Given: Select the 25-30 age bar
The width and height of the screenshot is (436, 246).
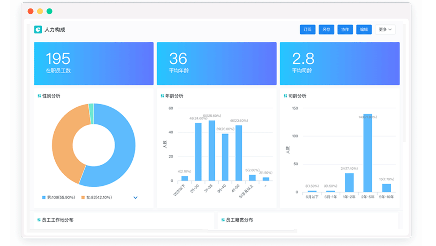Looking at the screenshot, I should tap(198, 152).
